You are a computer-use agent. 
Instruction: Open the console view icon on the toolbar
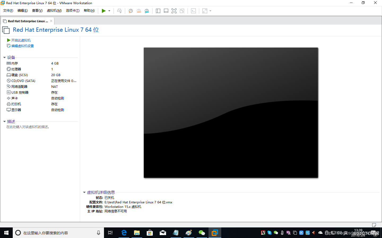[x=193, y=11]
